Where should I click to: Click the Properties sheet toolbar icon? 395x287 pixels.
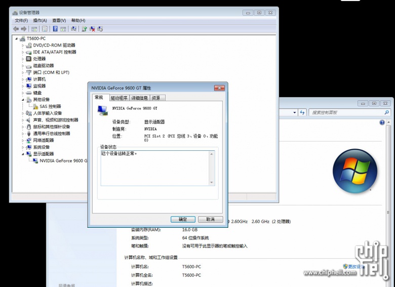pyautogui.click(x=45, y=29)
